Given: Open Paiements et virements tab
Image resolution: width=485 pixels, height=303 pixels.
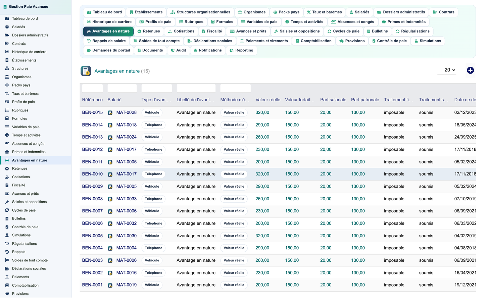Looking at the screenshot, I should [264, 41].
